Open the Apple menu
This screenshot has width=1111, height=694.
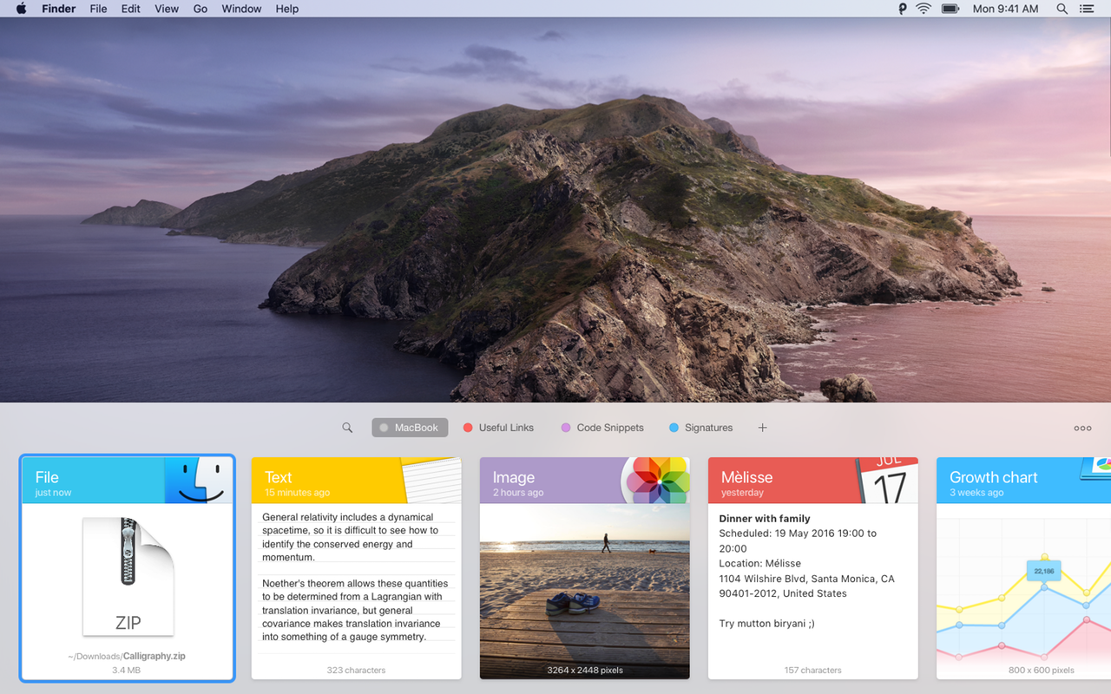(x=21, y=9)
